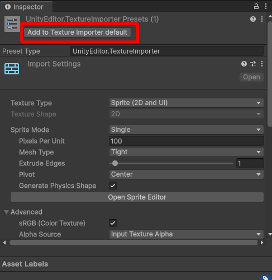Screen dimensions: 272x280
Task: Click the vertical scrollbar thumb
Action: coord(270,74)
